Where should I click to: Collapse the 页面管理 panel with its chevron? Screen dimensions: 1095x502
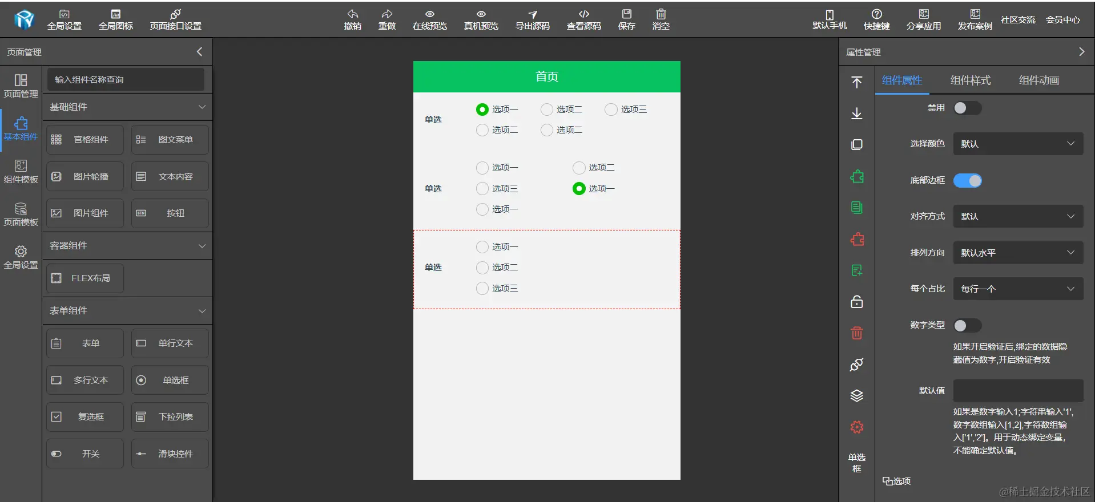click(199, 52)
